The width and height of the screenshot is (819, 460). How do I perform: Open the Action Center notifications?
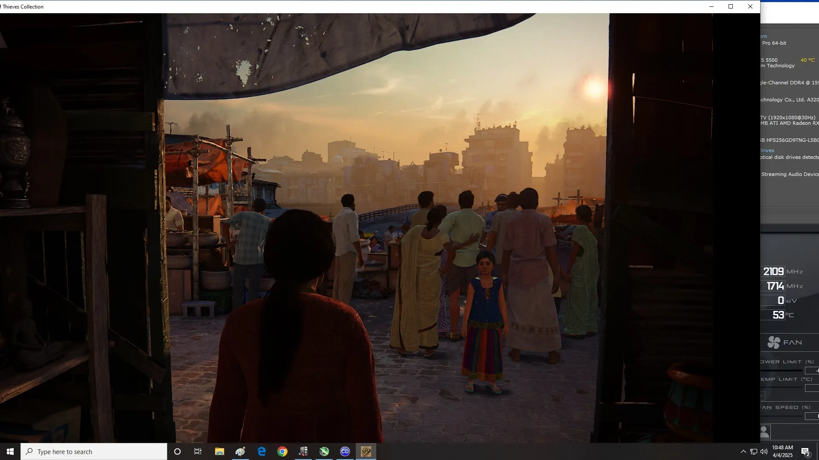pyautogui.click(x=806, y=451)
